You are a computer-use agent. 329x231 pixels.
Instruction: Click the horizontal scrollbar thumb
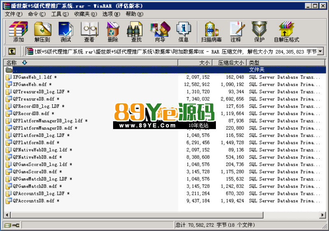[137, 215]
